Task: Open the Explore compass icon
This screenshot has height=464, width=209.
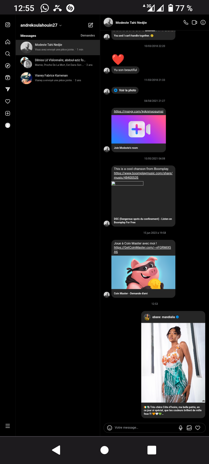Action: pyautogui.click(x=8, y=66)
